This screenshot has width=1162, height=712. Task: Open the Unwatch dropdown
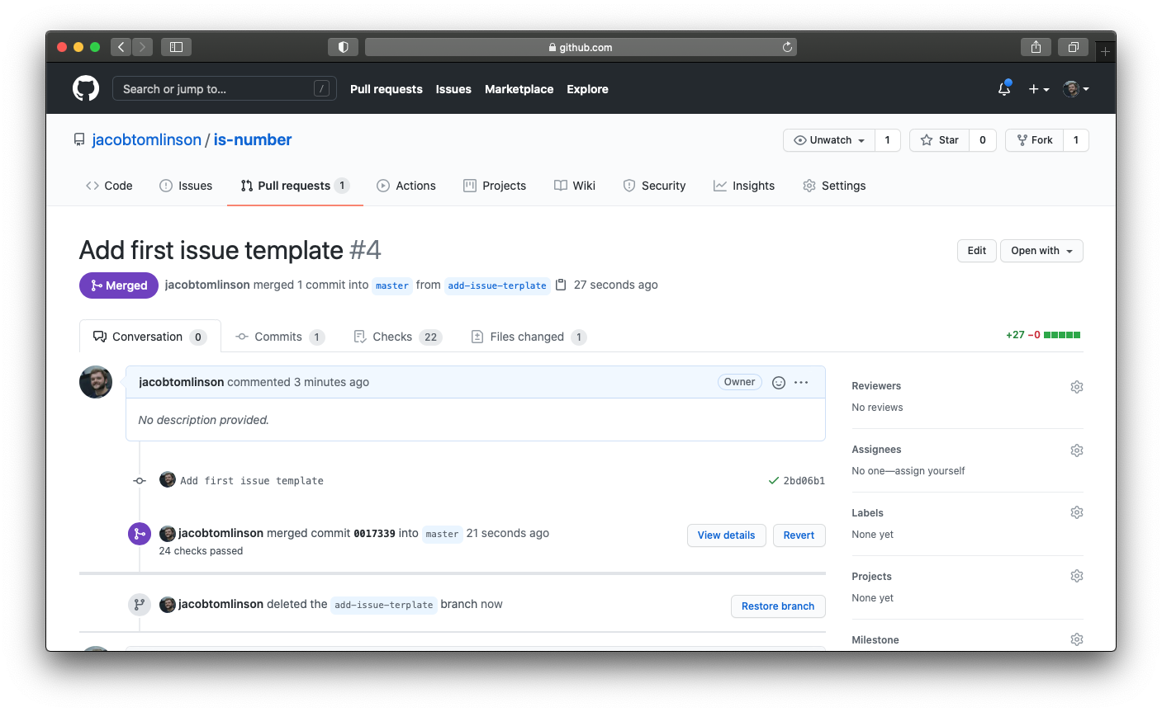[828, 140]
